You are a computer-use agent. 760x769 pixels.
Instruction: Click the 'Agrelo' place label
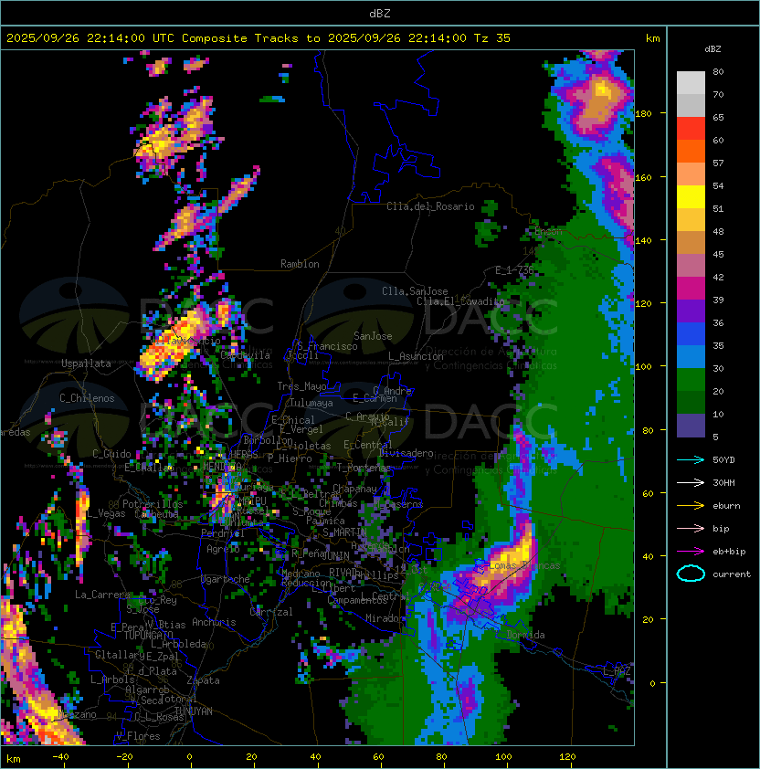(223, 549)
